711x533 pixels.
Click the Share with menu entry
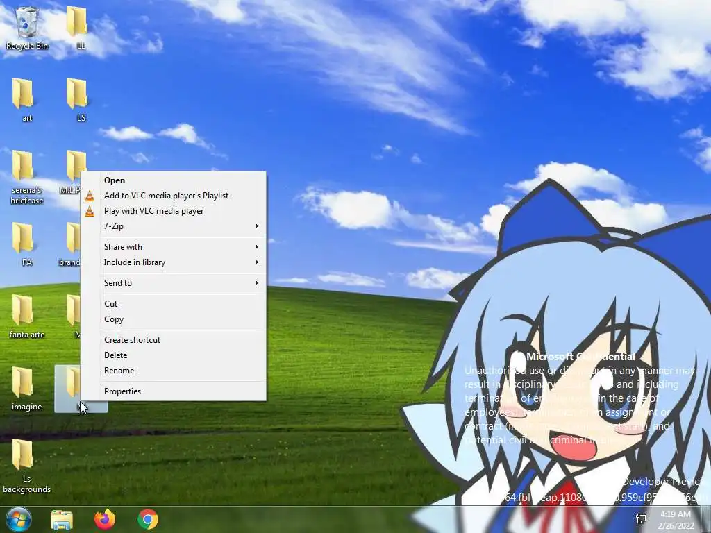point(173,247)
